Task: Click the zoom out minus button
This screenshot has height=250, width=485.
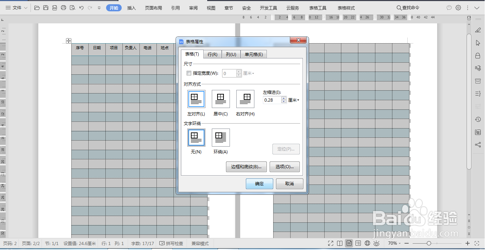Action: tap(407, 243)
